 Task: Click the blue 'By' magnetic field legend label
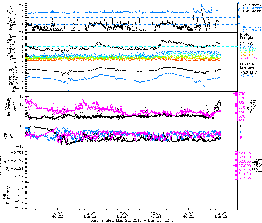242,132
